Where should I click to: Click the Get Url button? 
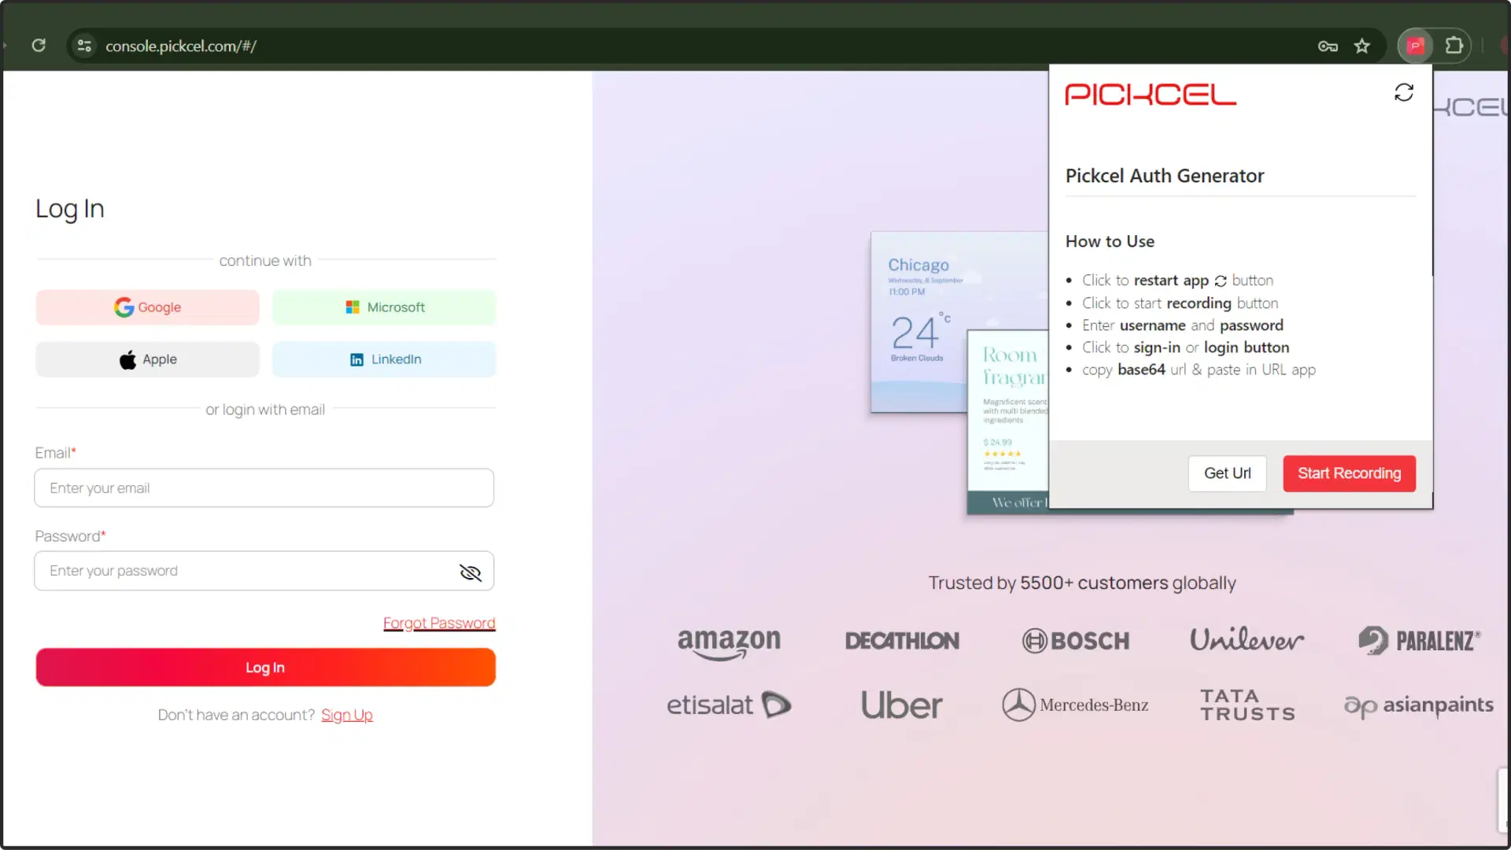1227,473
